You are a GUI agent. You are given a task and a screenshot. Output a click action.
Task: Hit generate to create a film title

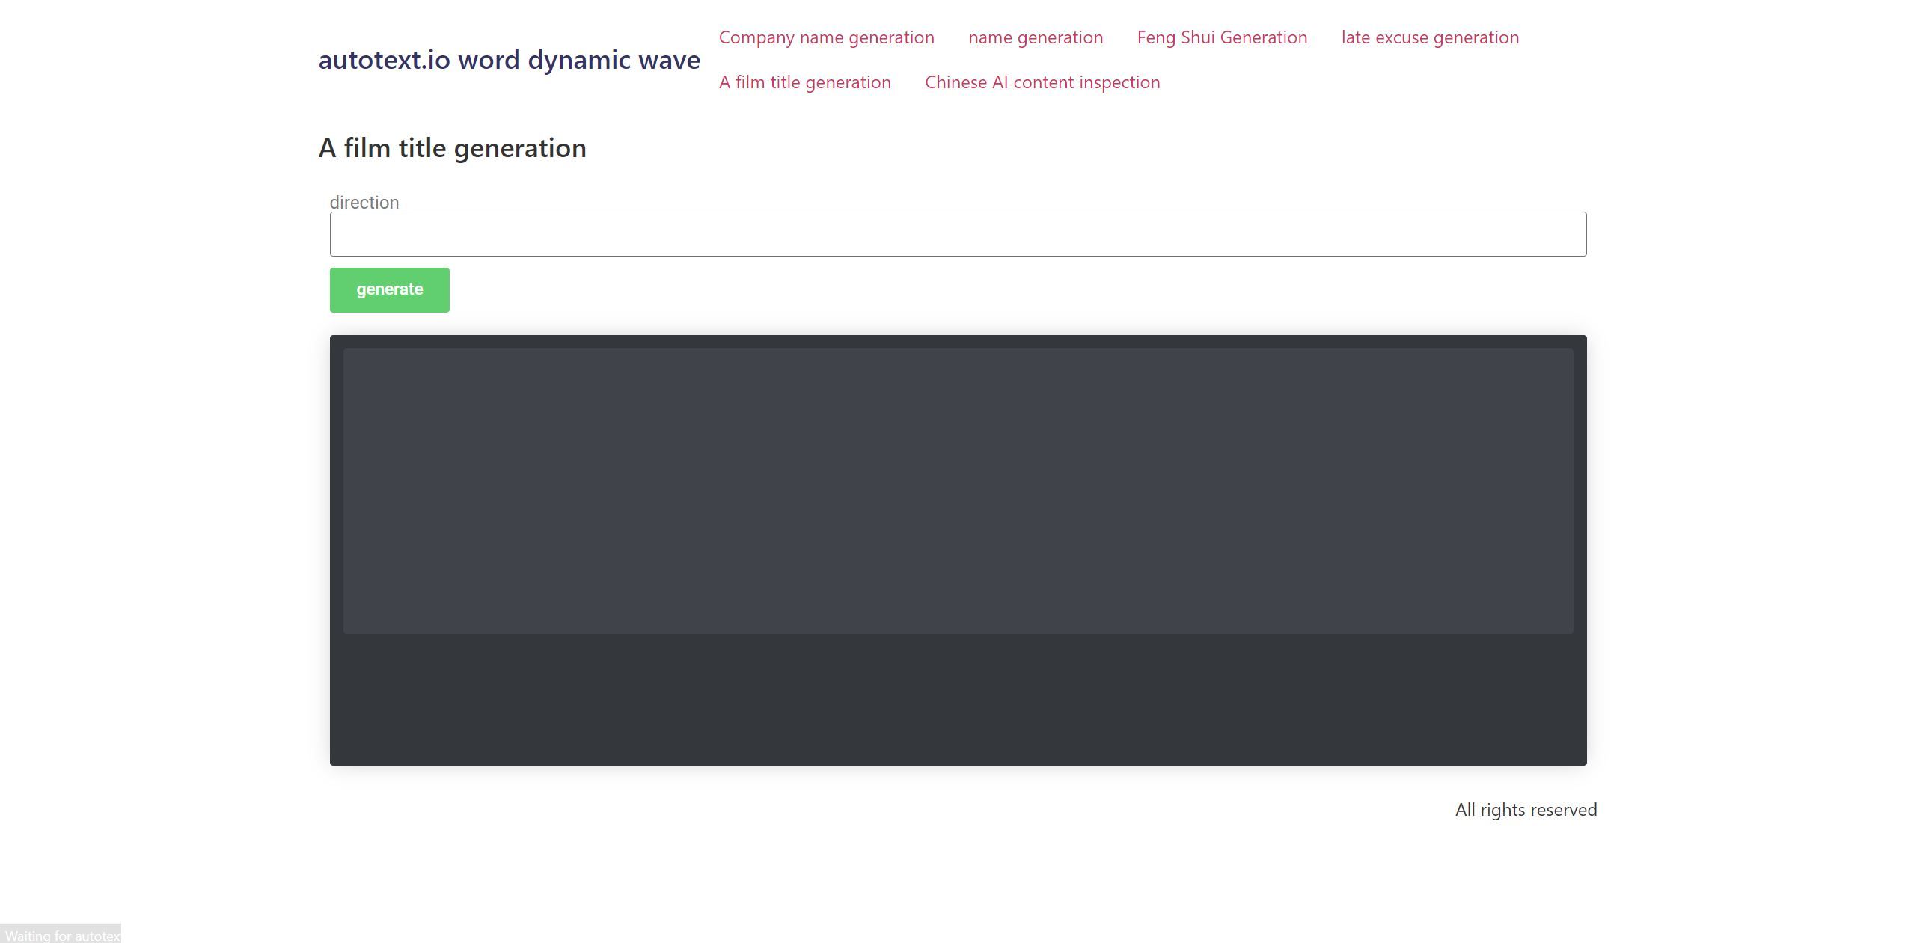(x=388, y=289)
